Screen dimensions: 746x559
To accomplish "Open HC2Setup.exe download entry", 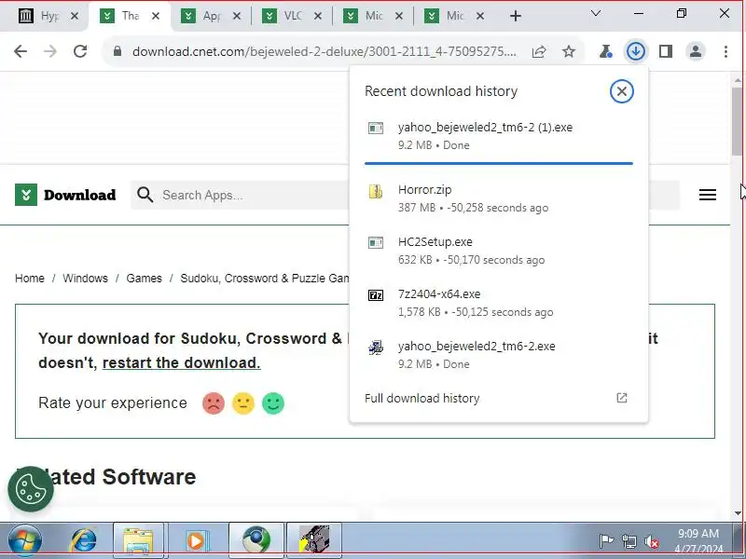I will (499, 251).
